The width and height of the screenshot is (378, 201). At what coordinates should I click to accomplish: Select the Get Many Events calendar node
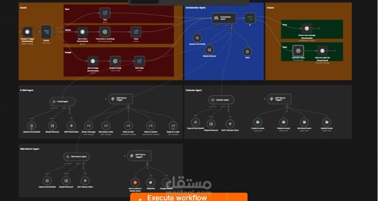click(304, 122)
